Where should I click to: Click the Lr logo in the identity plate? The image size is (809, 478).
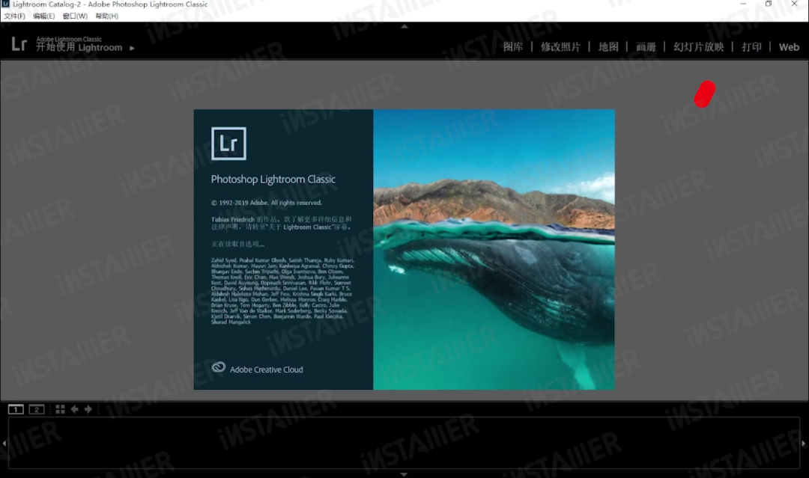[x=19, y=44]
